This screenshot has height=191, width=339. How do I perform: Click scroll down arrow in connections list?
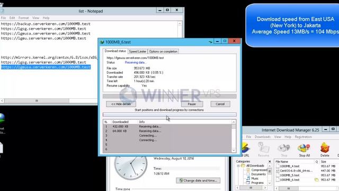tap(234, 150)
